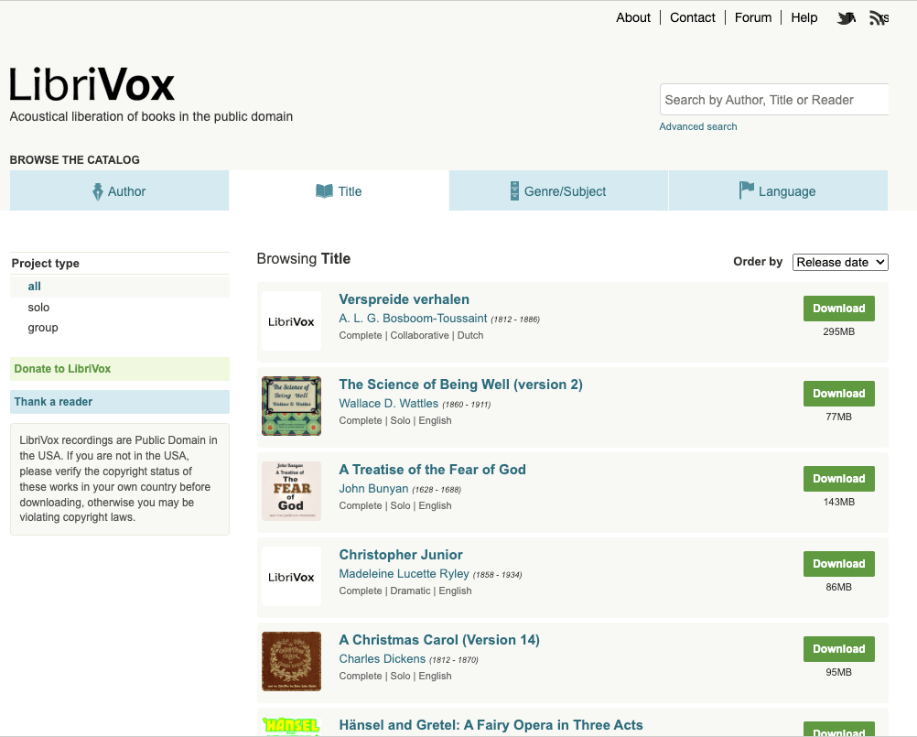Open the About page
This screenshot has height=737, width=917.
(x=633, y=17)
